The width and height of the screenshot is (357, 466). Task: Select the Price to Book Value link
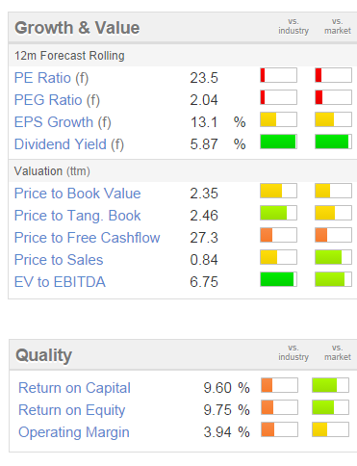(78, 194)
